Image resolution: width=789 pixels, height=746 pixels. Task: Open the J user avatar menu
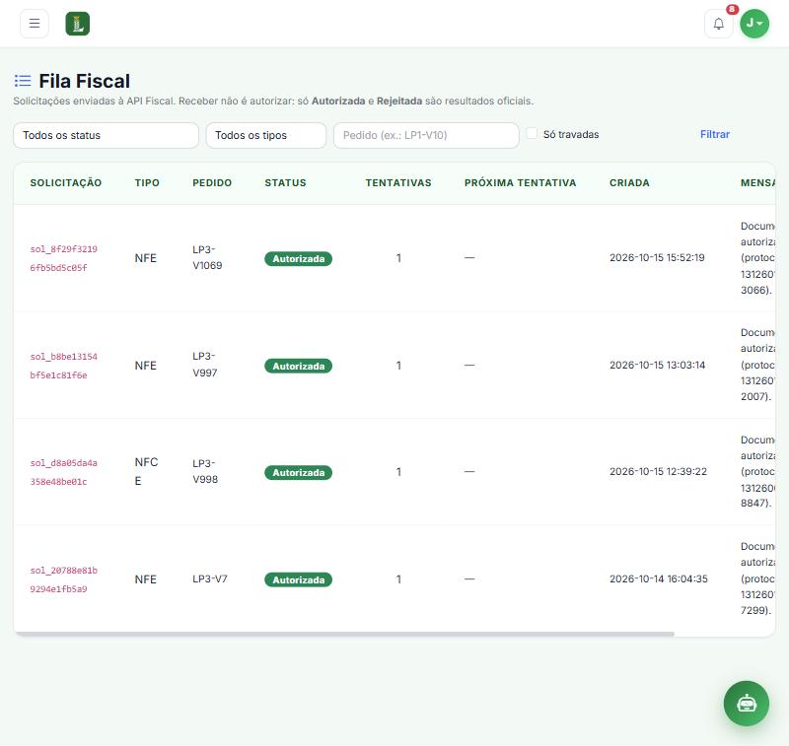754,23
